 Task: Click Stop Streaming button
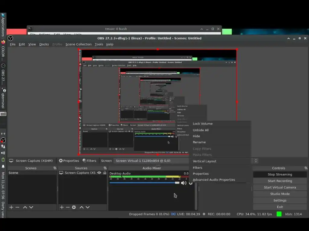pos(280,174)
